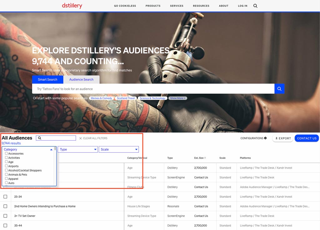This screenshot has width=320, height=230.
Task: Open the Type filter dropdown
Action: click(78, 150)
